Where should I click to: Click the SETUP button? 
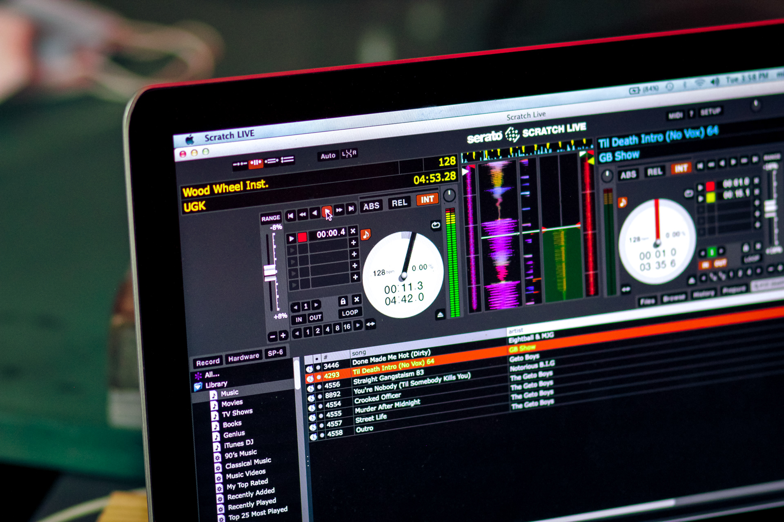[x=710, y=111]
